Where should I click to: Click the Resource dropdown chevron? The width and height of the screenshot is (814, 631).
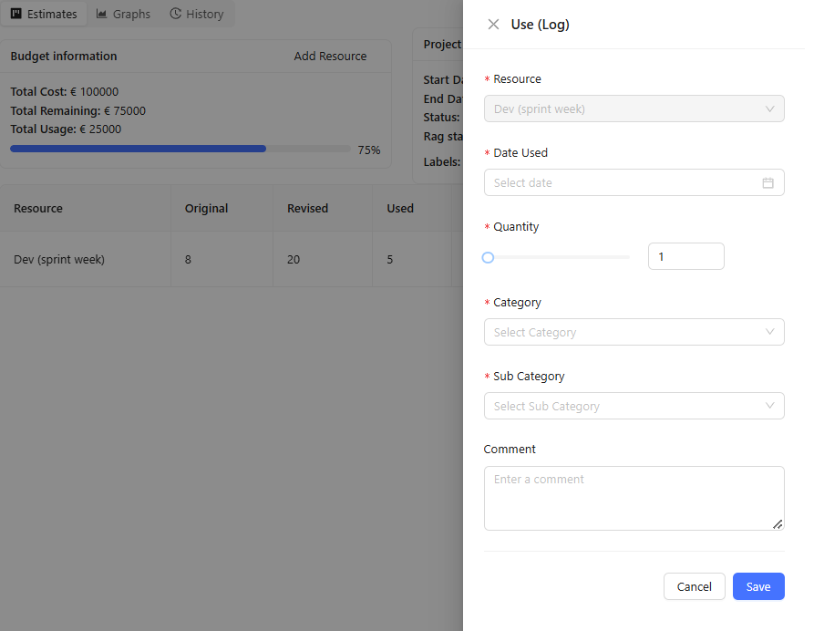pyautogui.click(x=770, y=109)
